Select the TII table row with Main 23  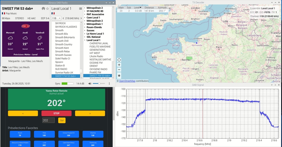(143, 11)
